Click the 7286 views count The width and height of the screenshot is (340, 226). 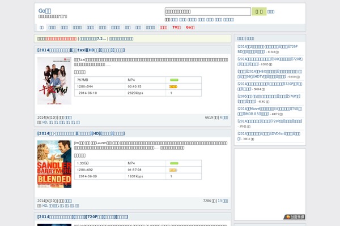coord(209,201)
